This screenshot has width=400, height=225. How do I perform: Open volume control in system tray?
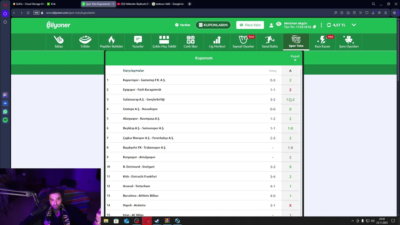click(373, 221)
